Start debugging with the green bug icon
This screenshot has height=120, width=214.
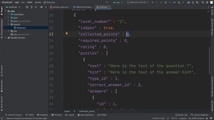[x=166, y=2]
